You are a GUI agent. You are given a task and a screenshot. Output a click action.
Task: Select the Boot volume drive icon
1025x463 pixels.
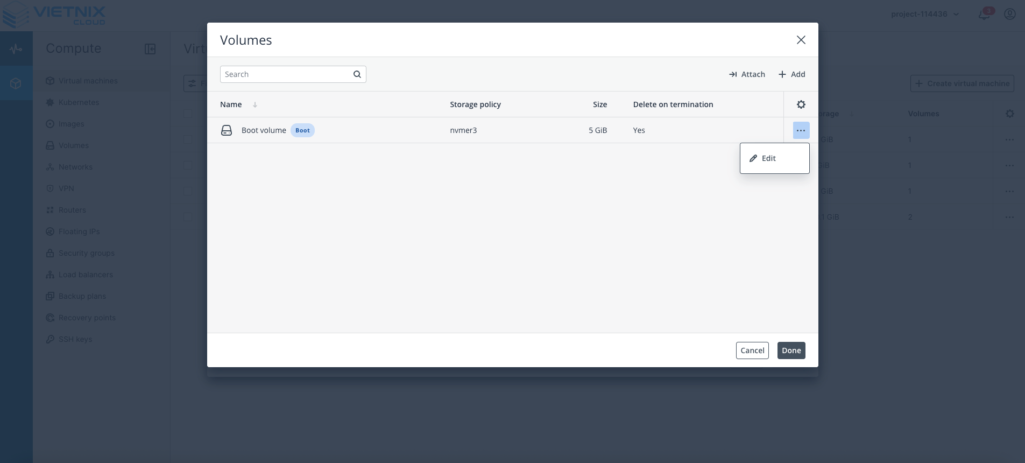pyautogui.click(x=227, y=130)
